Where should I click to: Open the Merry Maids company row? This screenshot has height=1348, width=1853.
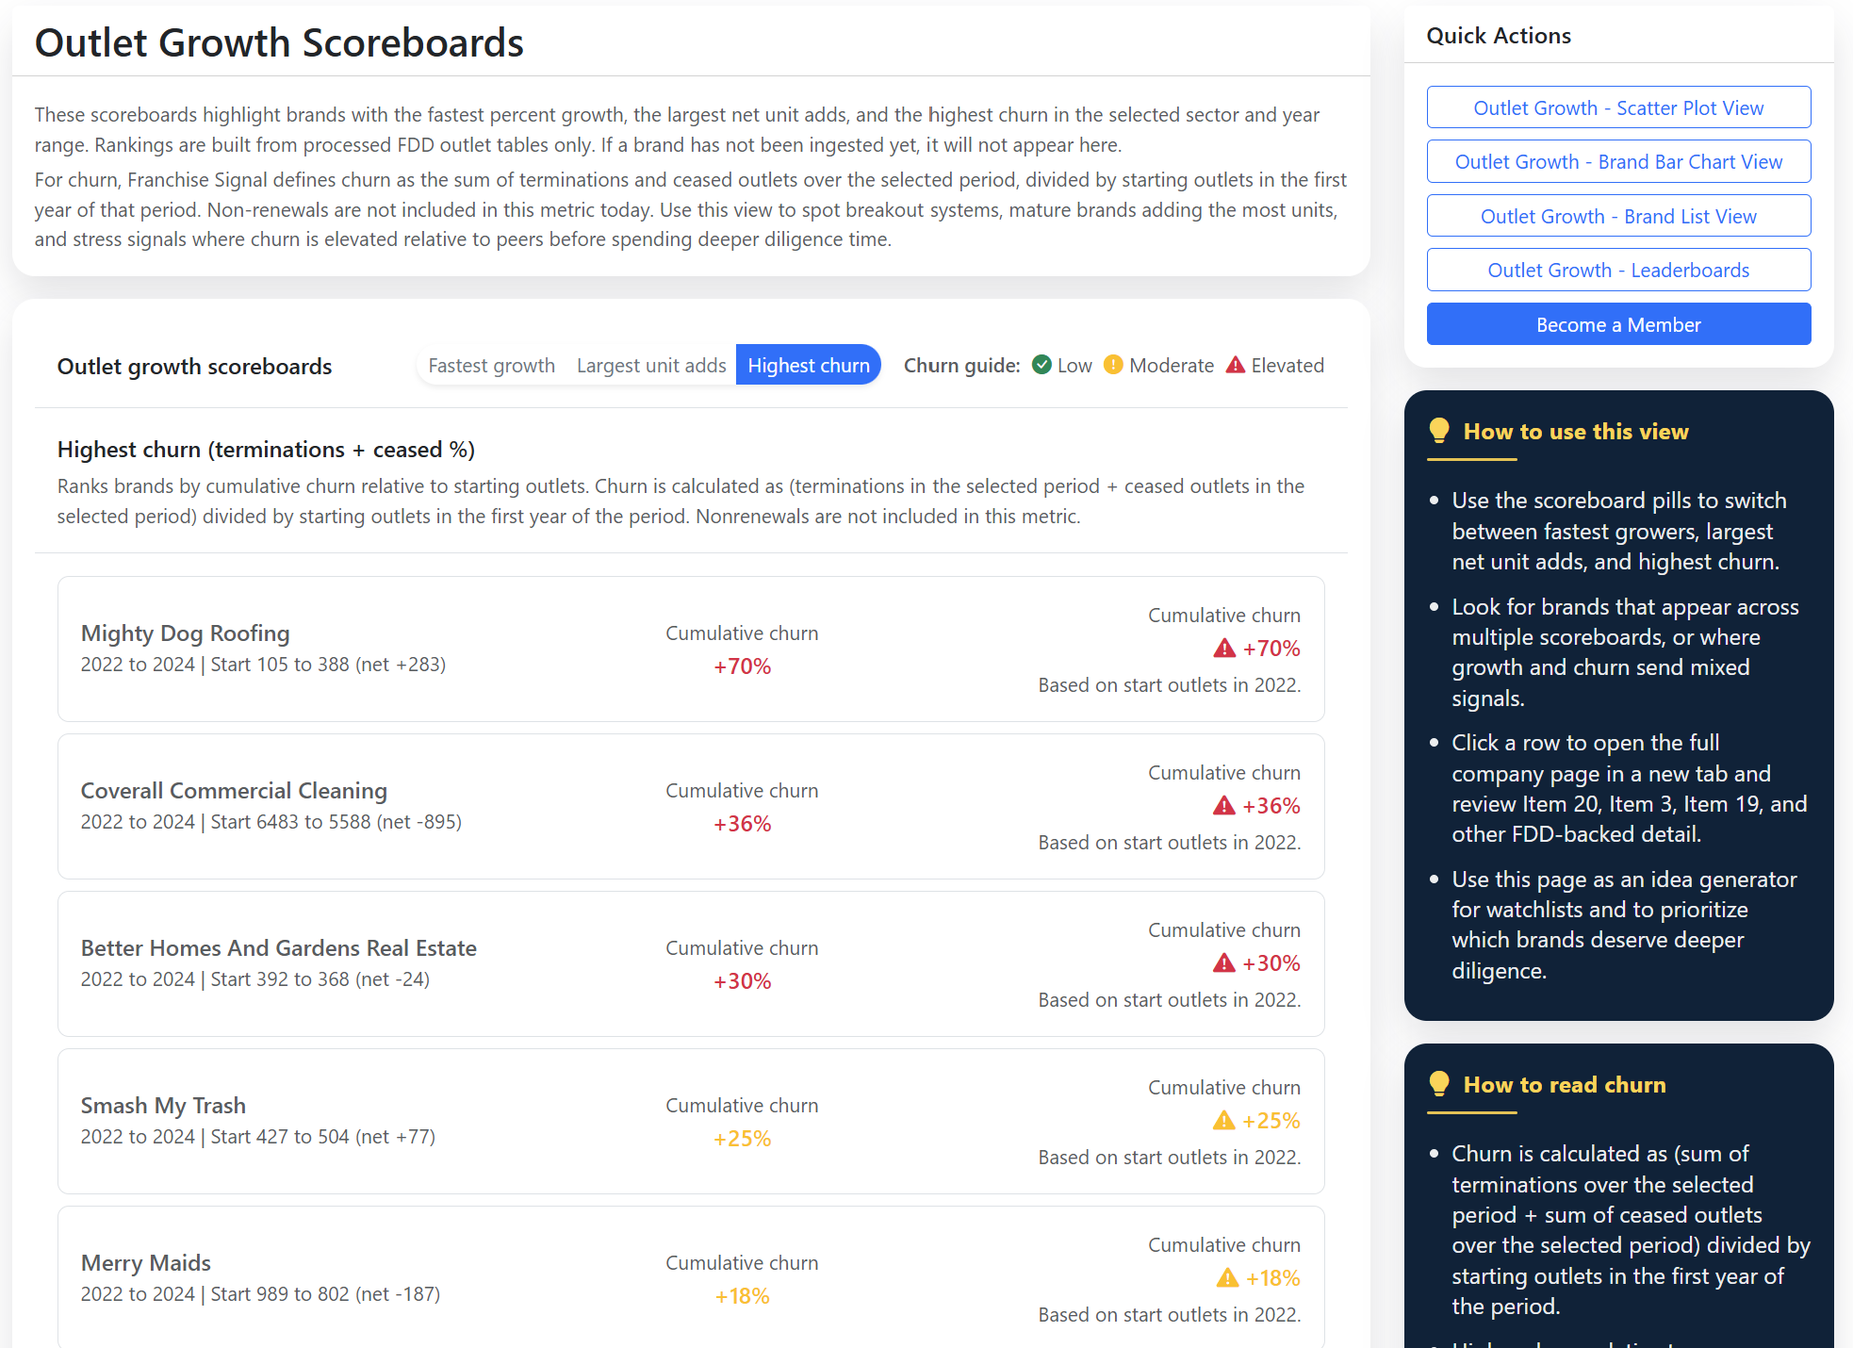pos(146,1263)
